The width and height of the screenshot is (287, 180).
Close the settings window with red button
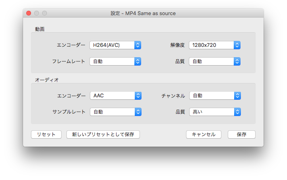[x=29, y=13]
